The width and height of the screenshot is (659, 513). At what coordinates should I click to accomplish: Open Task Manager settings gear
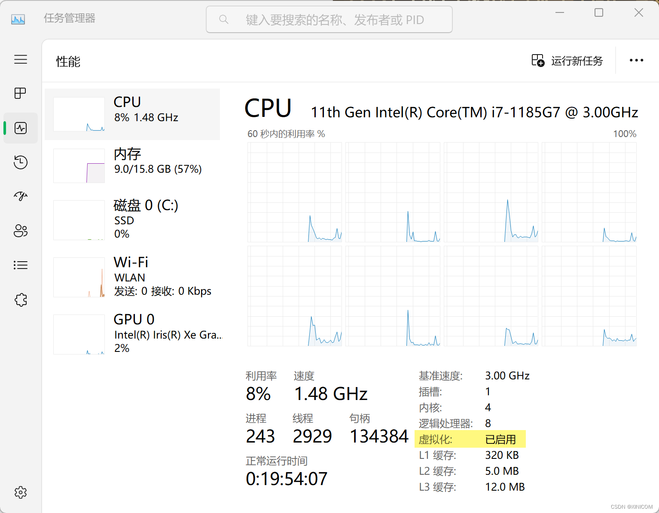pos(21,492)
